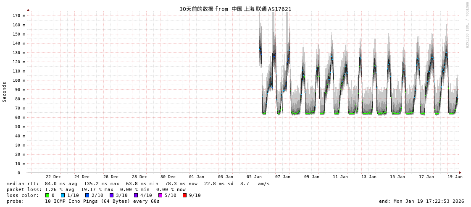The image size is (471, 207).
Task: Click the 19 Jan date label
Action: point(455,177)
